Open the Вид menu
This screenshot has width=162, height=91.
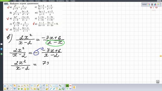25,1
